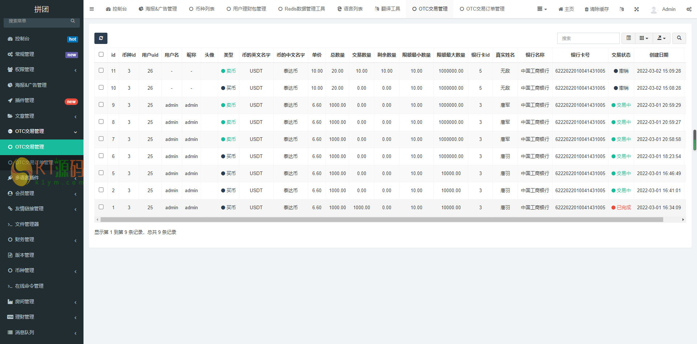Toggle the sidebar with hamburger icon
The height and width of the screenshot is (344, 697).
point(91,9)
